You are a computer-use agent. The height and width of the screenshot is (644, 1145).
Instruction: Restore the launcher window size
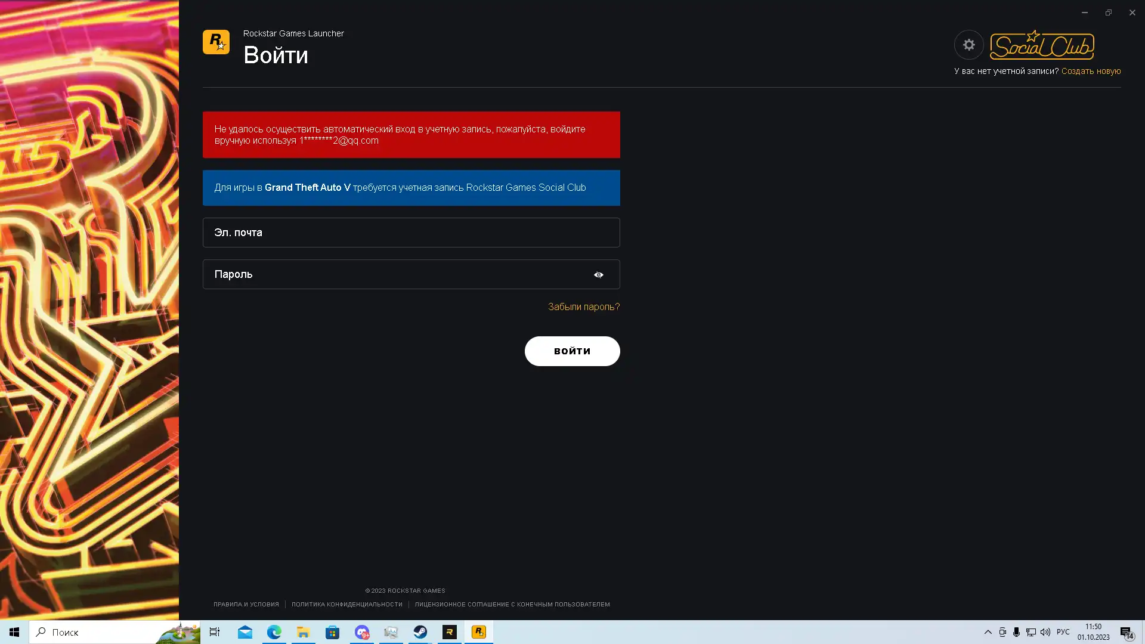point(1109,13)
